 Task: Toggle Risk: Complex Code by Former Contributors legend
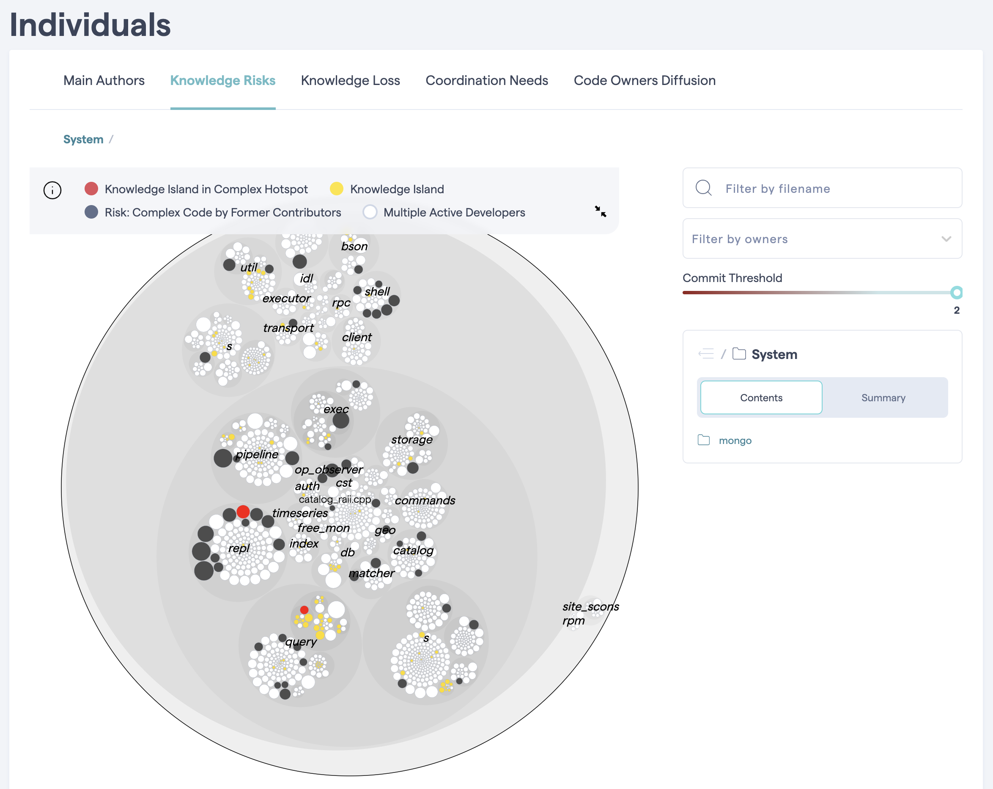pyautogui.click(x=92, y=212)
